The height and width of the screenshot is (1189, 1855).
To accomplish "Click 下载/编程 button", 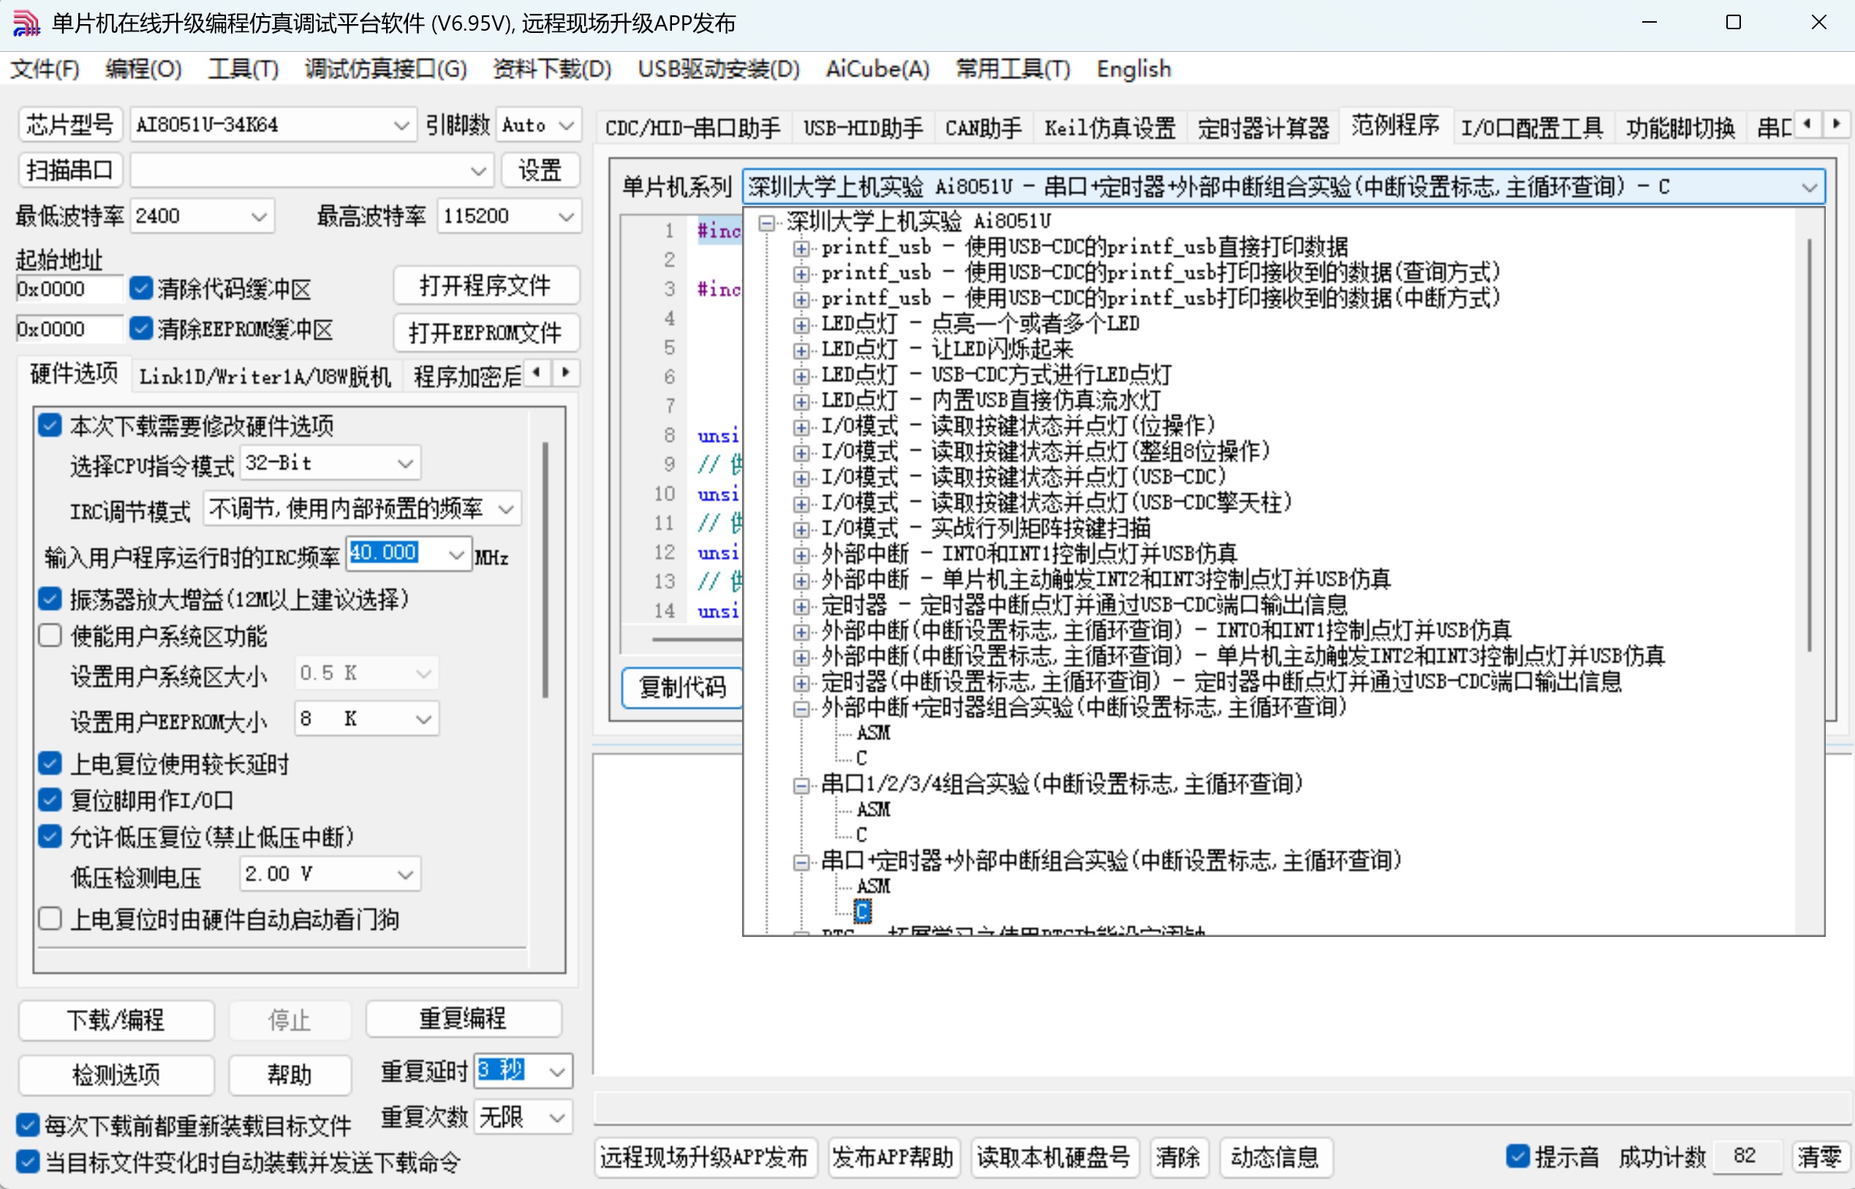I will pos(116,1020).
